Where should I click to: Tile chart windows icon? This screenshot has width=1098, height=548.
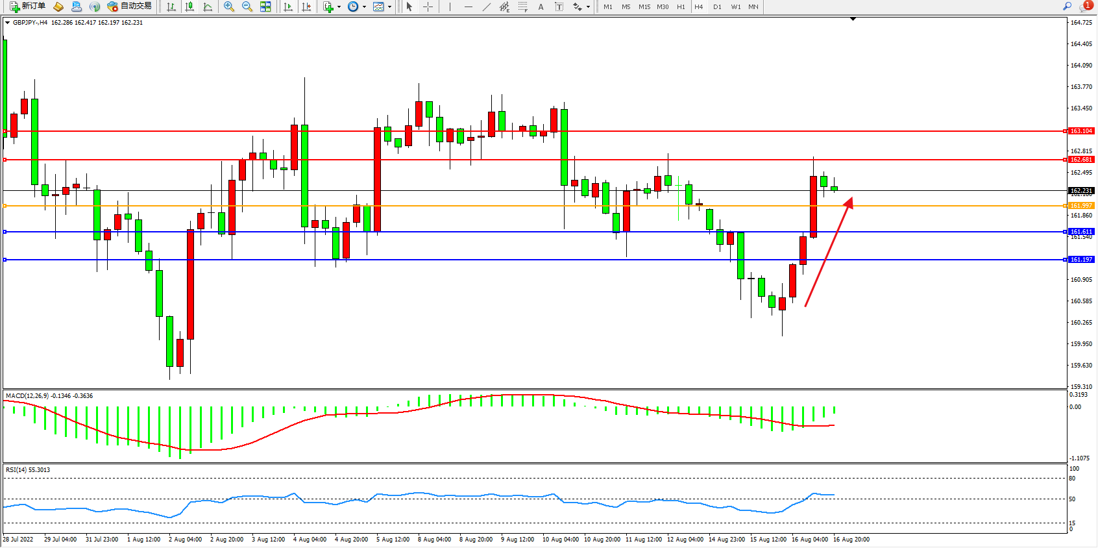click(265, 6)
